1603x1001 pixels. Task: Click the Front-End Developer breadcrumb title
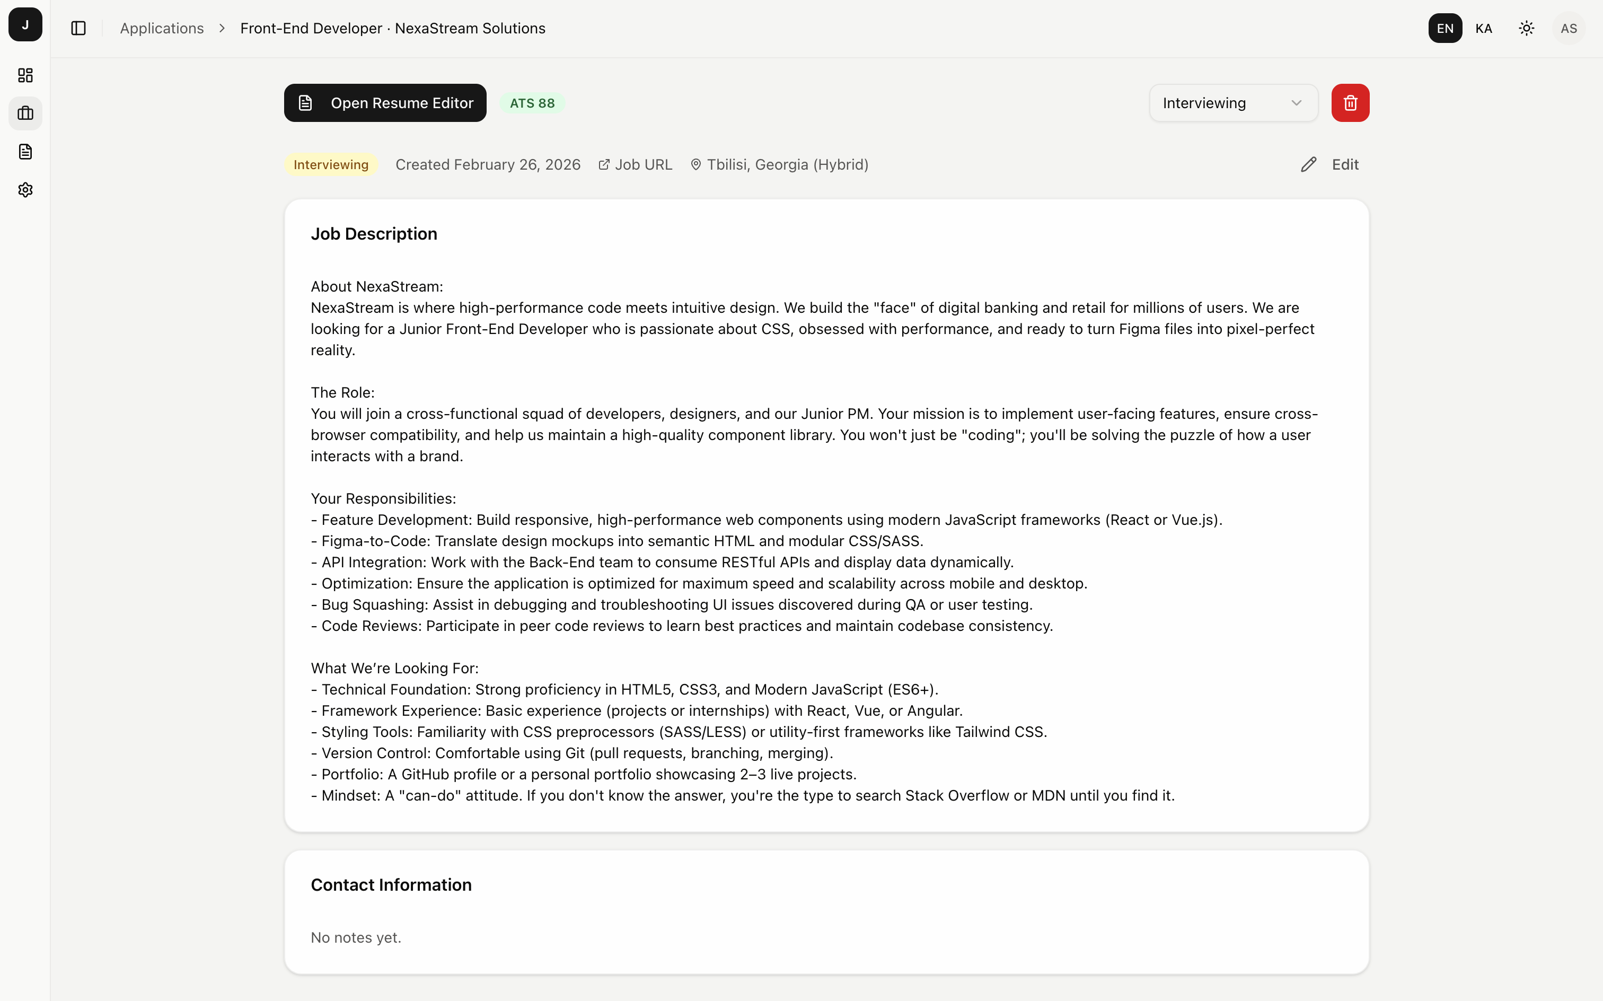[x=392, y=29]
